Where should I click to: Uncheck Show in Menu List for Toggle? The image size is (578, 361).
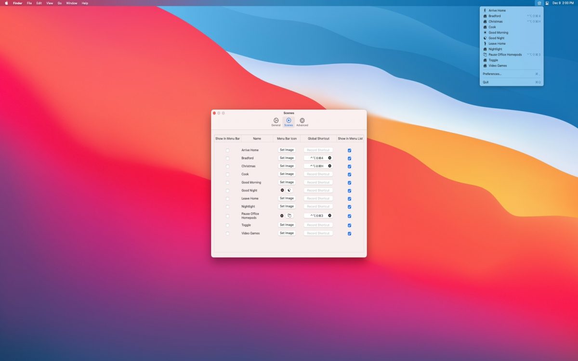[349, 225]
